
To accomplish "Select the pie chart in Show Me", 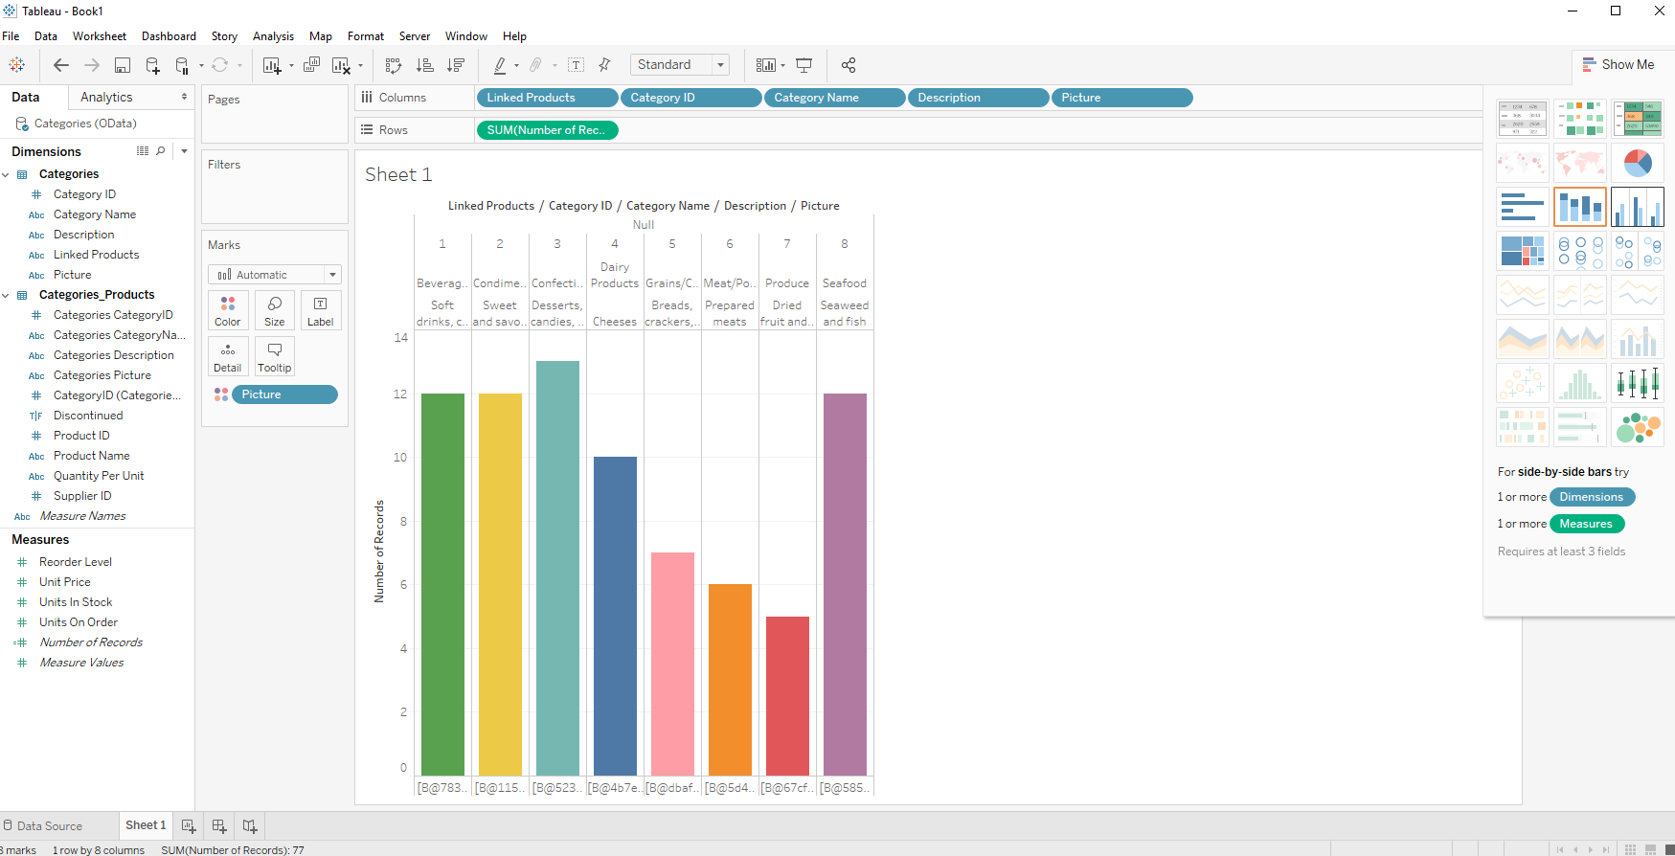I will point(1637,163).
